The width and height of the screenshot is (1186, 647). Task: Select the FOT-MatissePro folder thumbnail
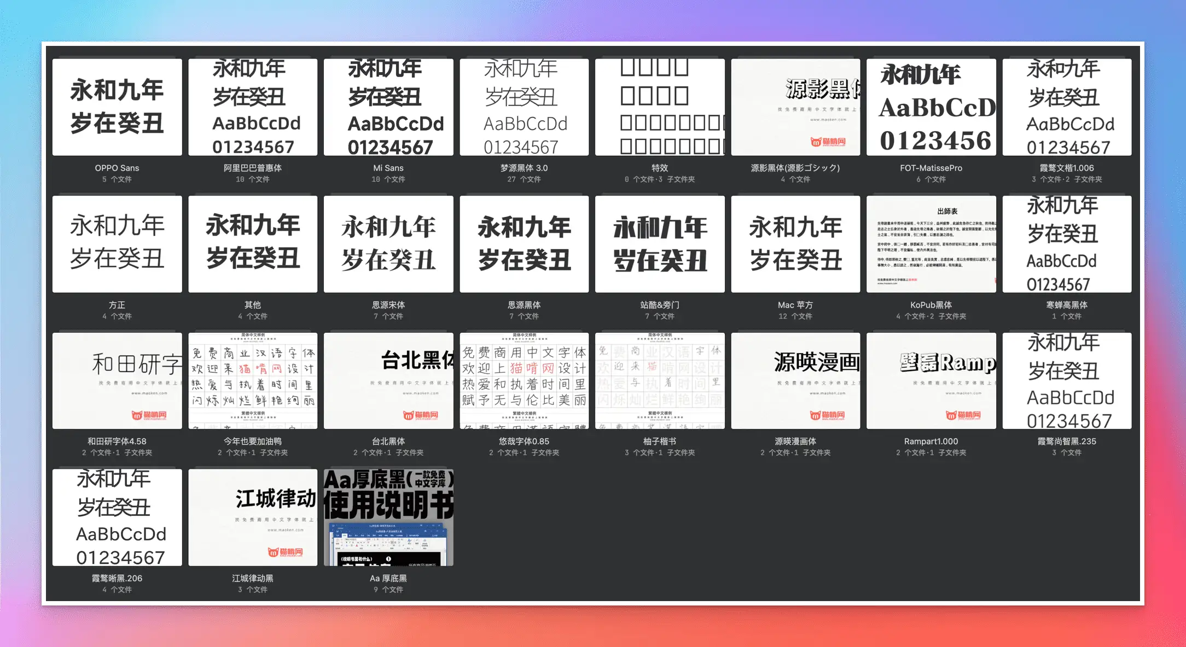click(x=931, y=107)
